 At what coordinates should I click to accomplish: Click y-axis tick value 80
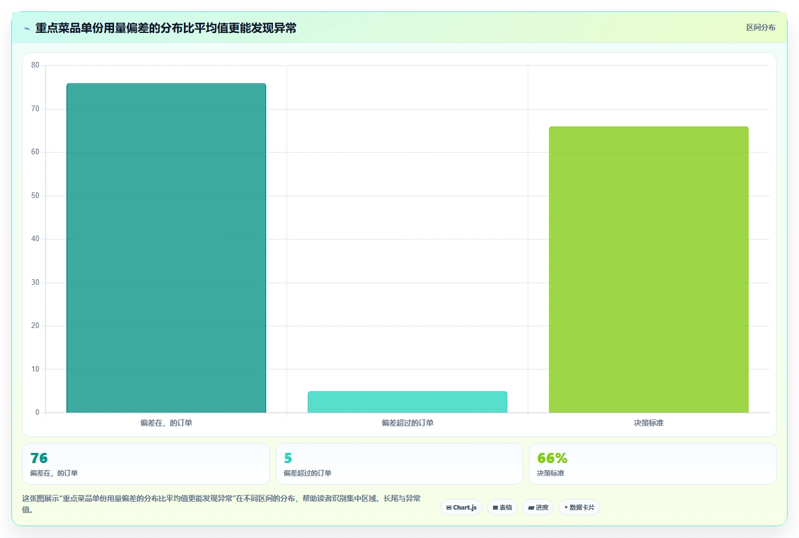tap(35, 65)
